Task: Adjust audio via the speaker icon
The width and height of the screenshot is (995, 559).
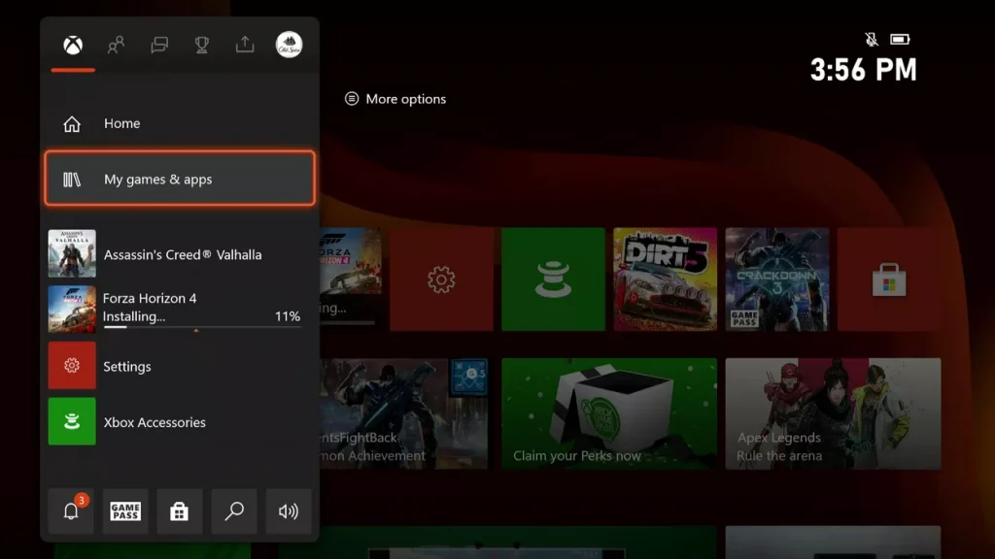Action: [288, 511]
